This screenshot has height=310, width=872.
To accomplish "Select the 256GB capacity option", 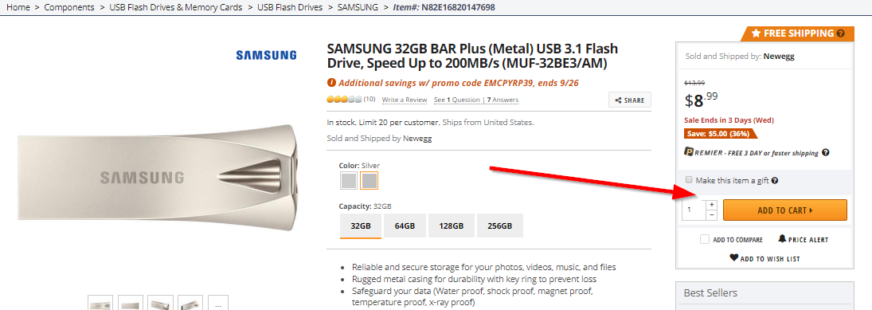I will 499,226.
